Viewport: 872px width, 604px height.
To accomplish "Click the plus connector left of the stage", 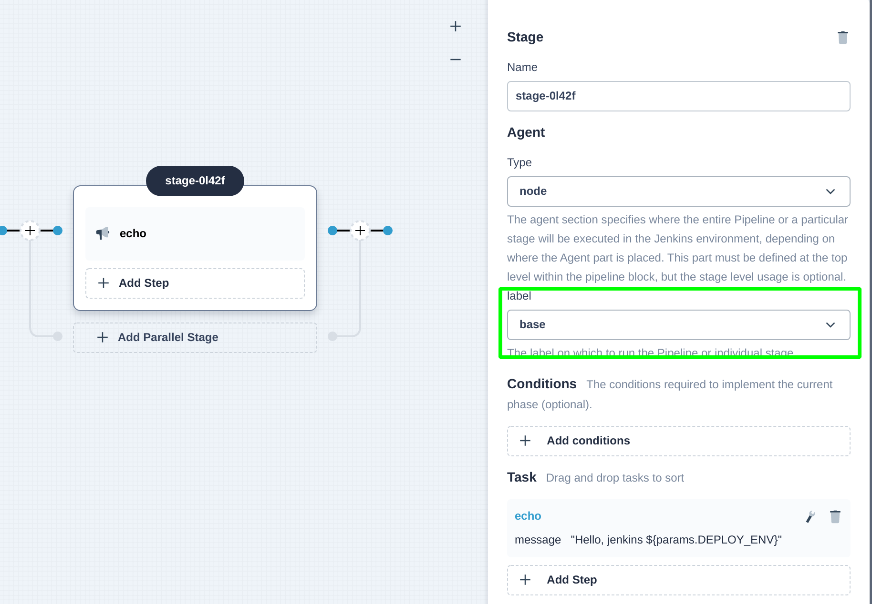I will pyautogui.click(x=30, y=231).
